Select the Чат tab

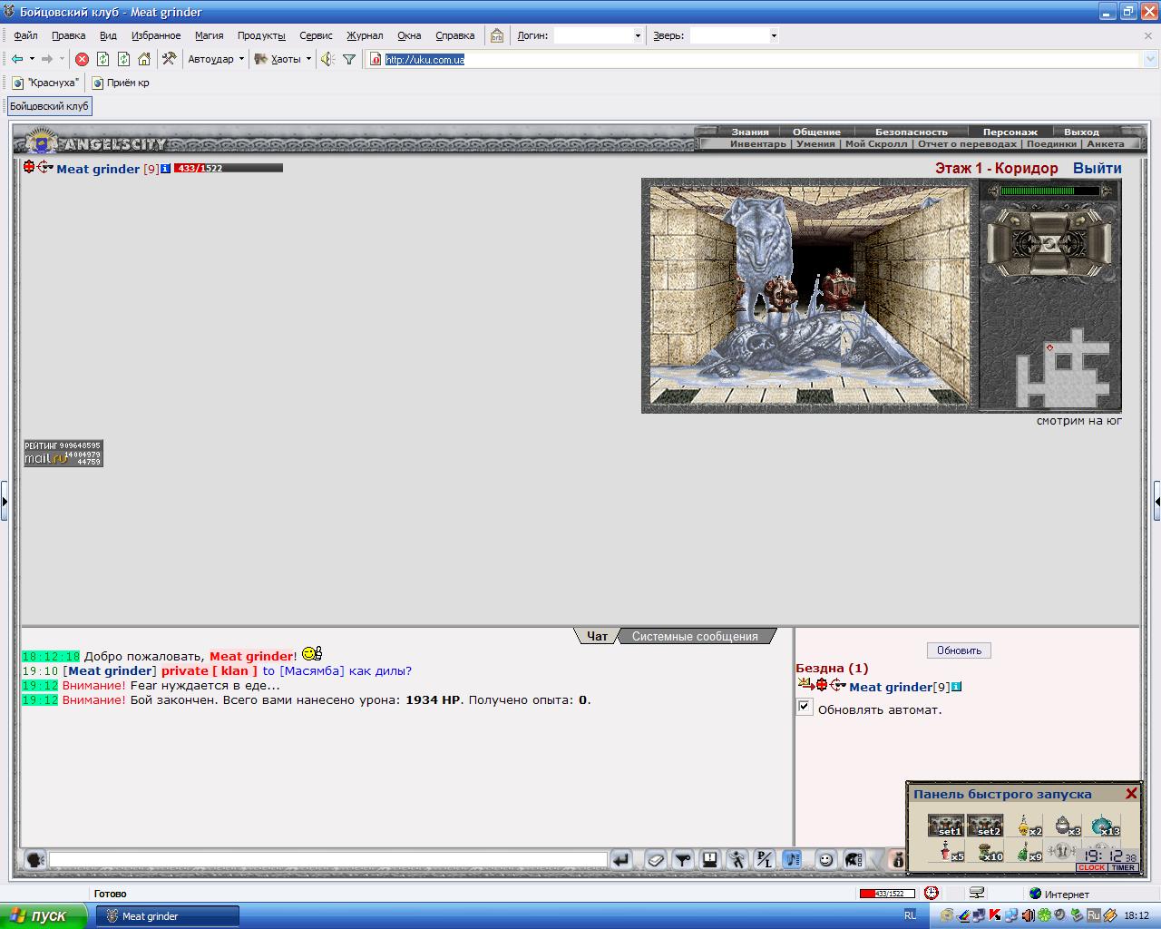point(597,636)
